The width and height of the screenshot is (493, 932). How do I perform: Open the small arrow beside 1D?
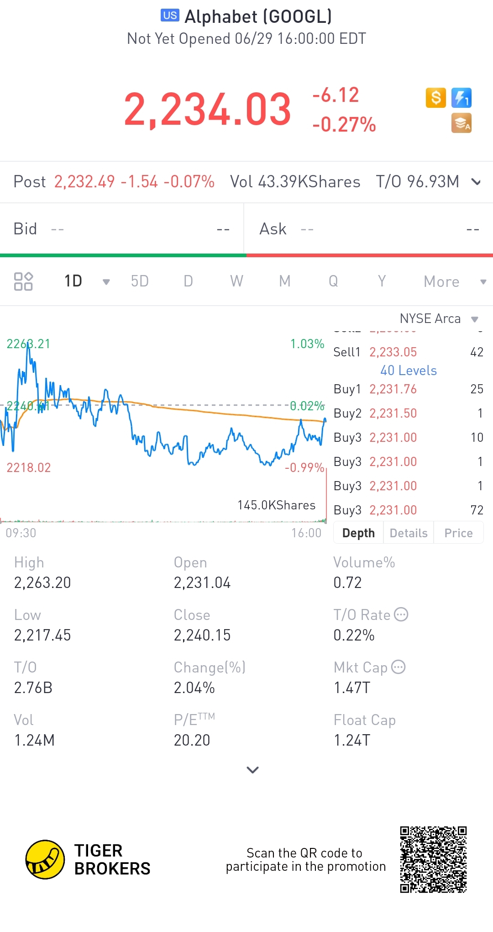pyautogui.click(x=106, y=282)
